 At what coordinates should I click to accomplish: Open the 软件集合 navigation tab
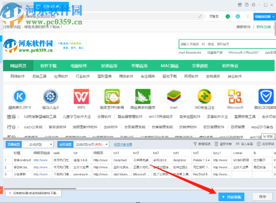[230, 66]
